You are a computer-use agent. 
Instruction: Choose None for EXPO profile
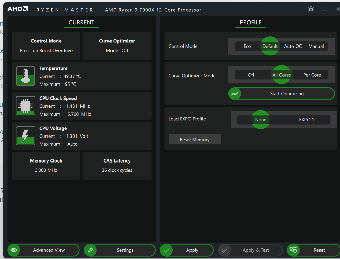pyautogui.click(x=260, y=120)
